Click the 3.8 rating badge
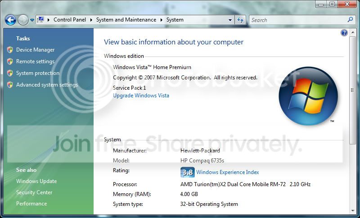360x218 pixels. 187,172
